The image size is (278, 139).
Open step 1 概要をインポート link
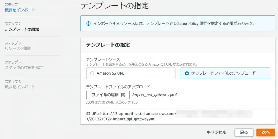tap(20, 10)
